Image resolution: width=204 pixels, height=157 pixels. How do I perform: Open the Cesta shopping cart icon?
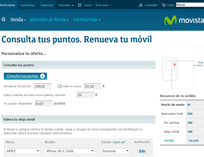(x=164, y=5)
